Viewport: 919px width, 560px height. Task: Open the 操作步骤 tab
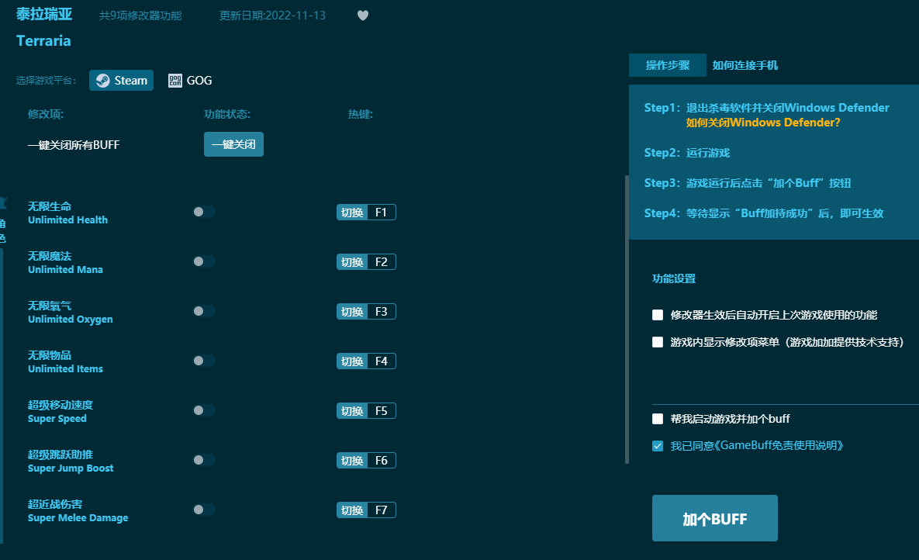click(668, 65)
